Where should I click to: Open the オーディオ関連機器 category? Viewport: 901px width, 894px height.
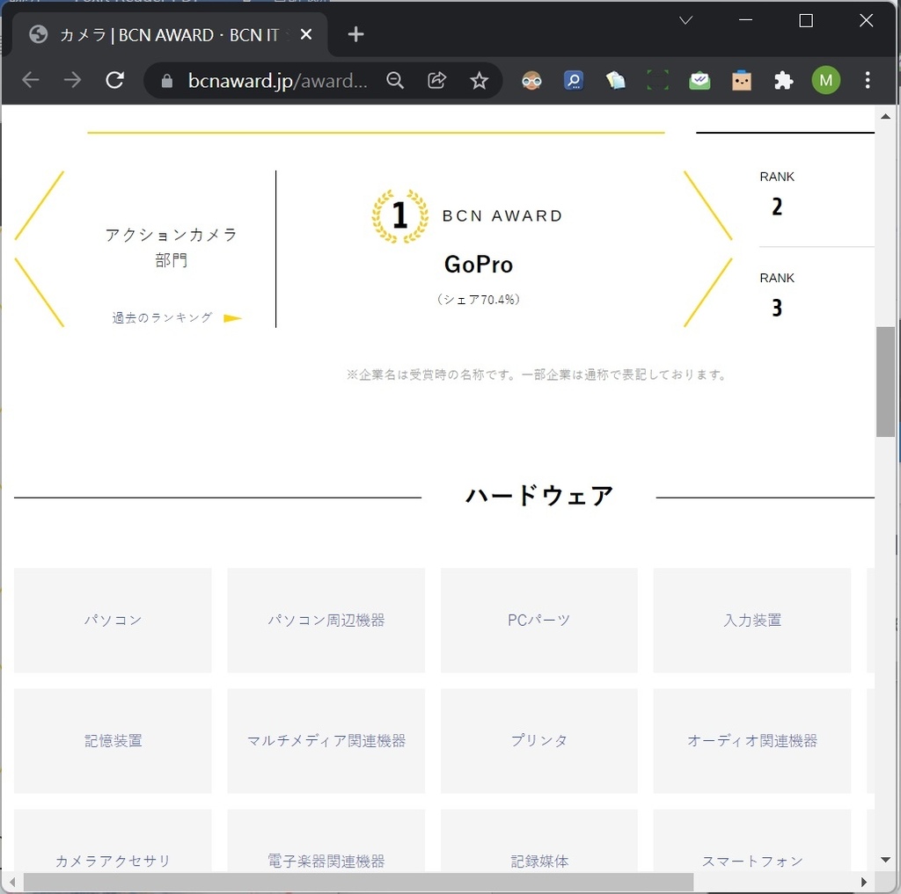click(752, 741)
